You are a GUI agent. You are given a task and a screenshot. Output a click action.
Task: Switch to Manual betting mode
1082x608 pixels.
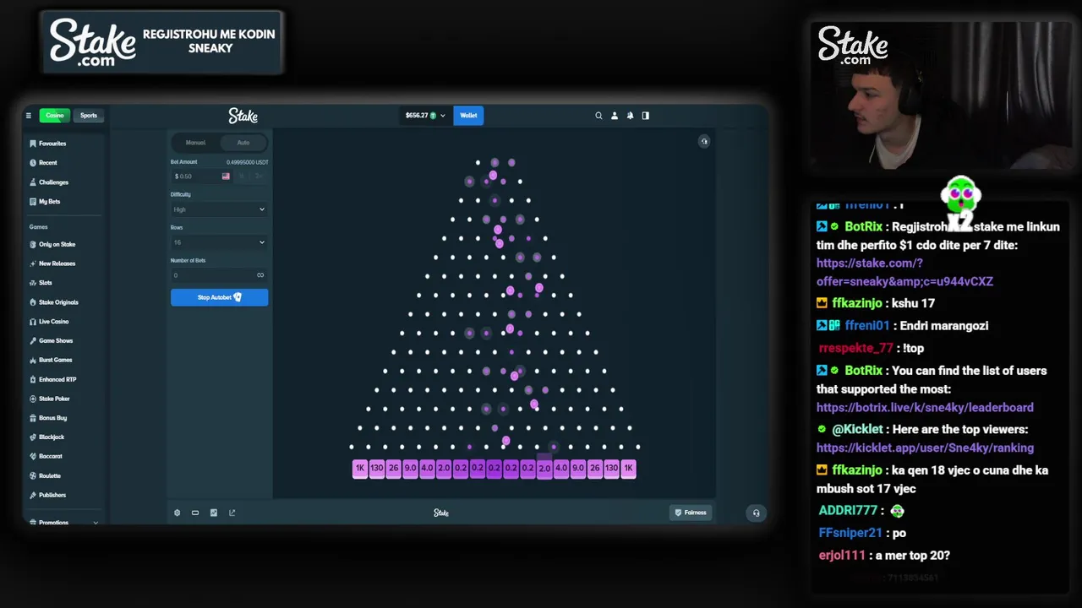pos(195,143)
